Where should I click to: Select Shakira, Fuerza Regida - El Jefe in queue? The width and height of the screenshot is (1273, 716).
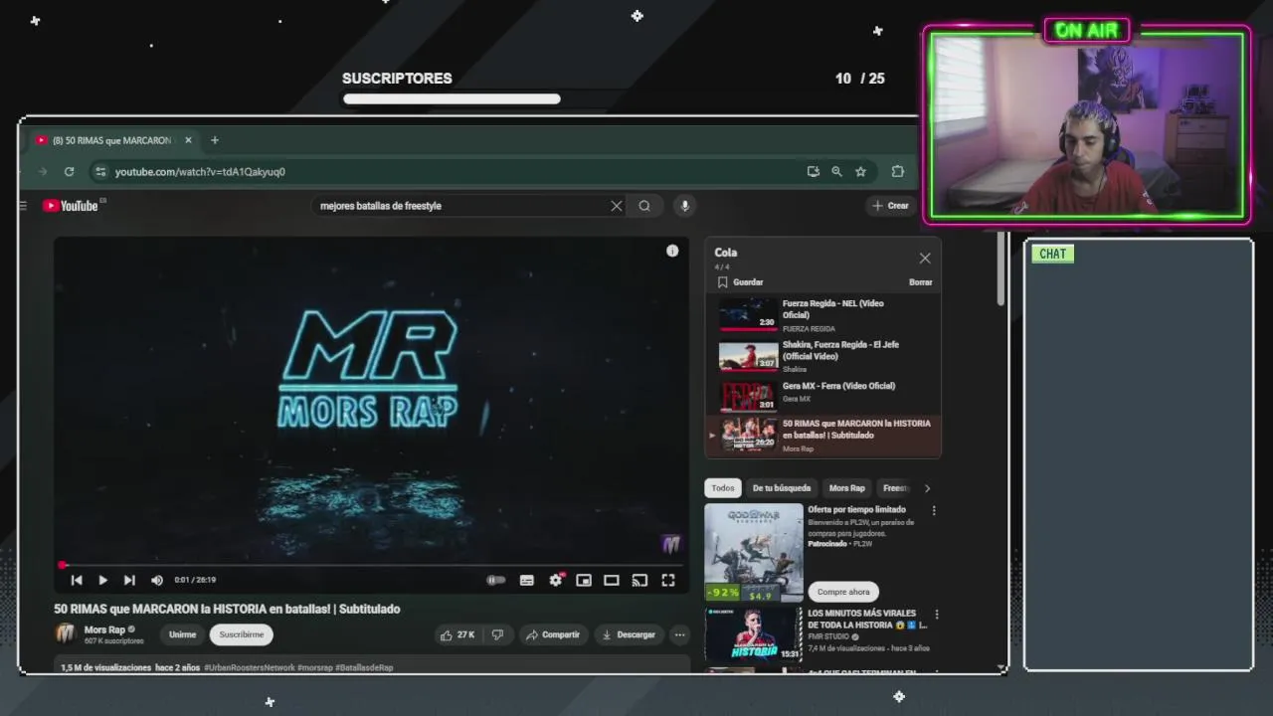click(x=822, y=356)
